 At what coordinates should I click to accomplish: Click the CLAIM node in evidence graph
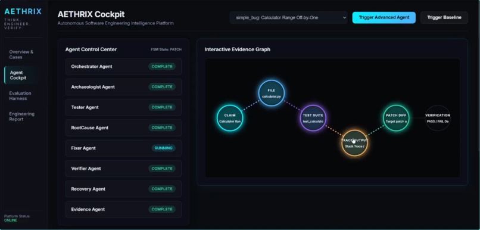(x=230, y=118)
